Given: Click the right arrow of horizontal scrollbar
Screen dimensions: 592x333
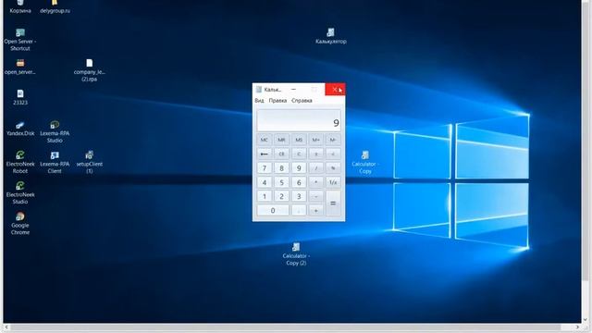Looking at the screenshot, I should coord(578,327).
